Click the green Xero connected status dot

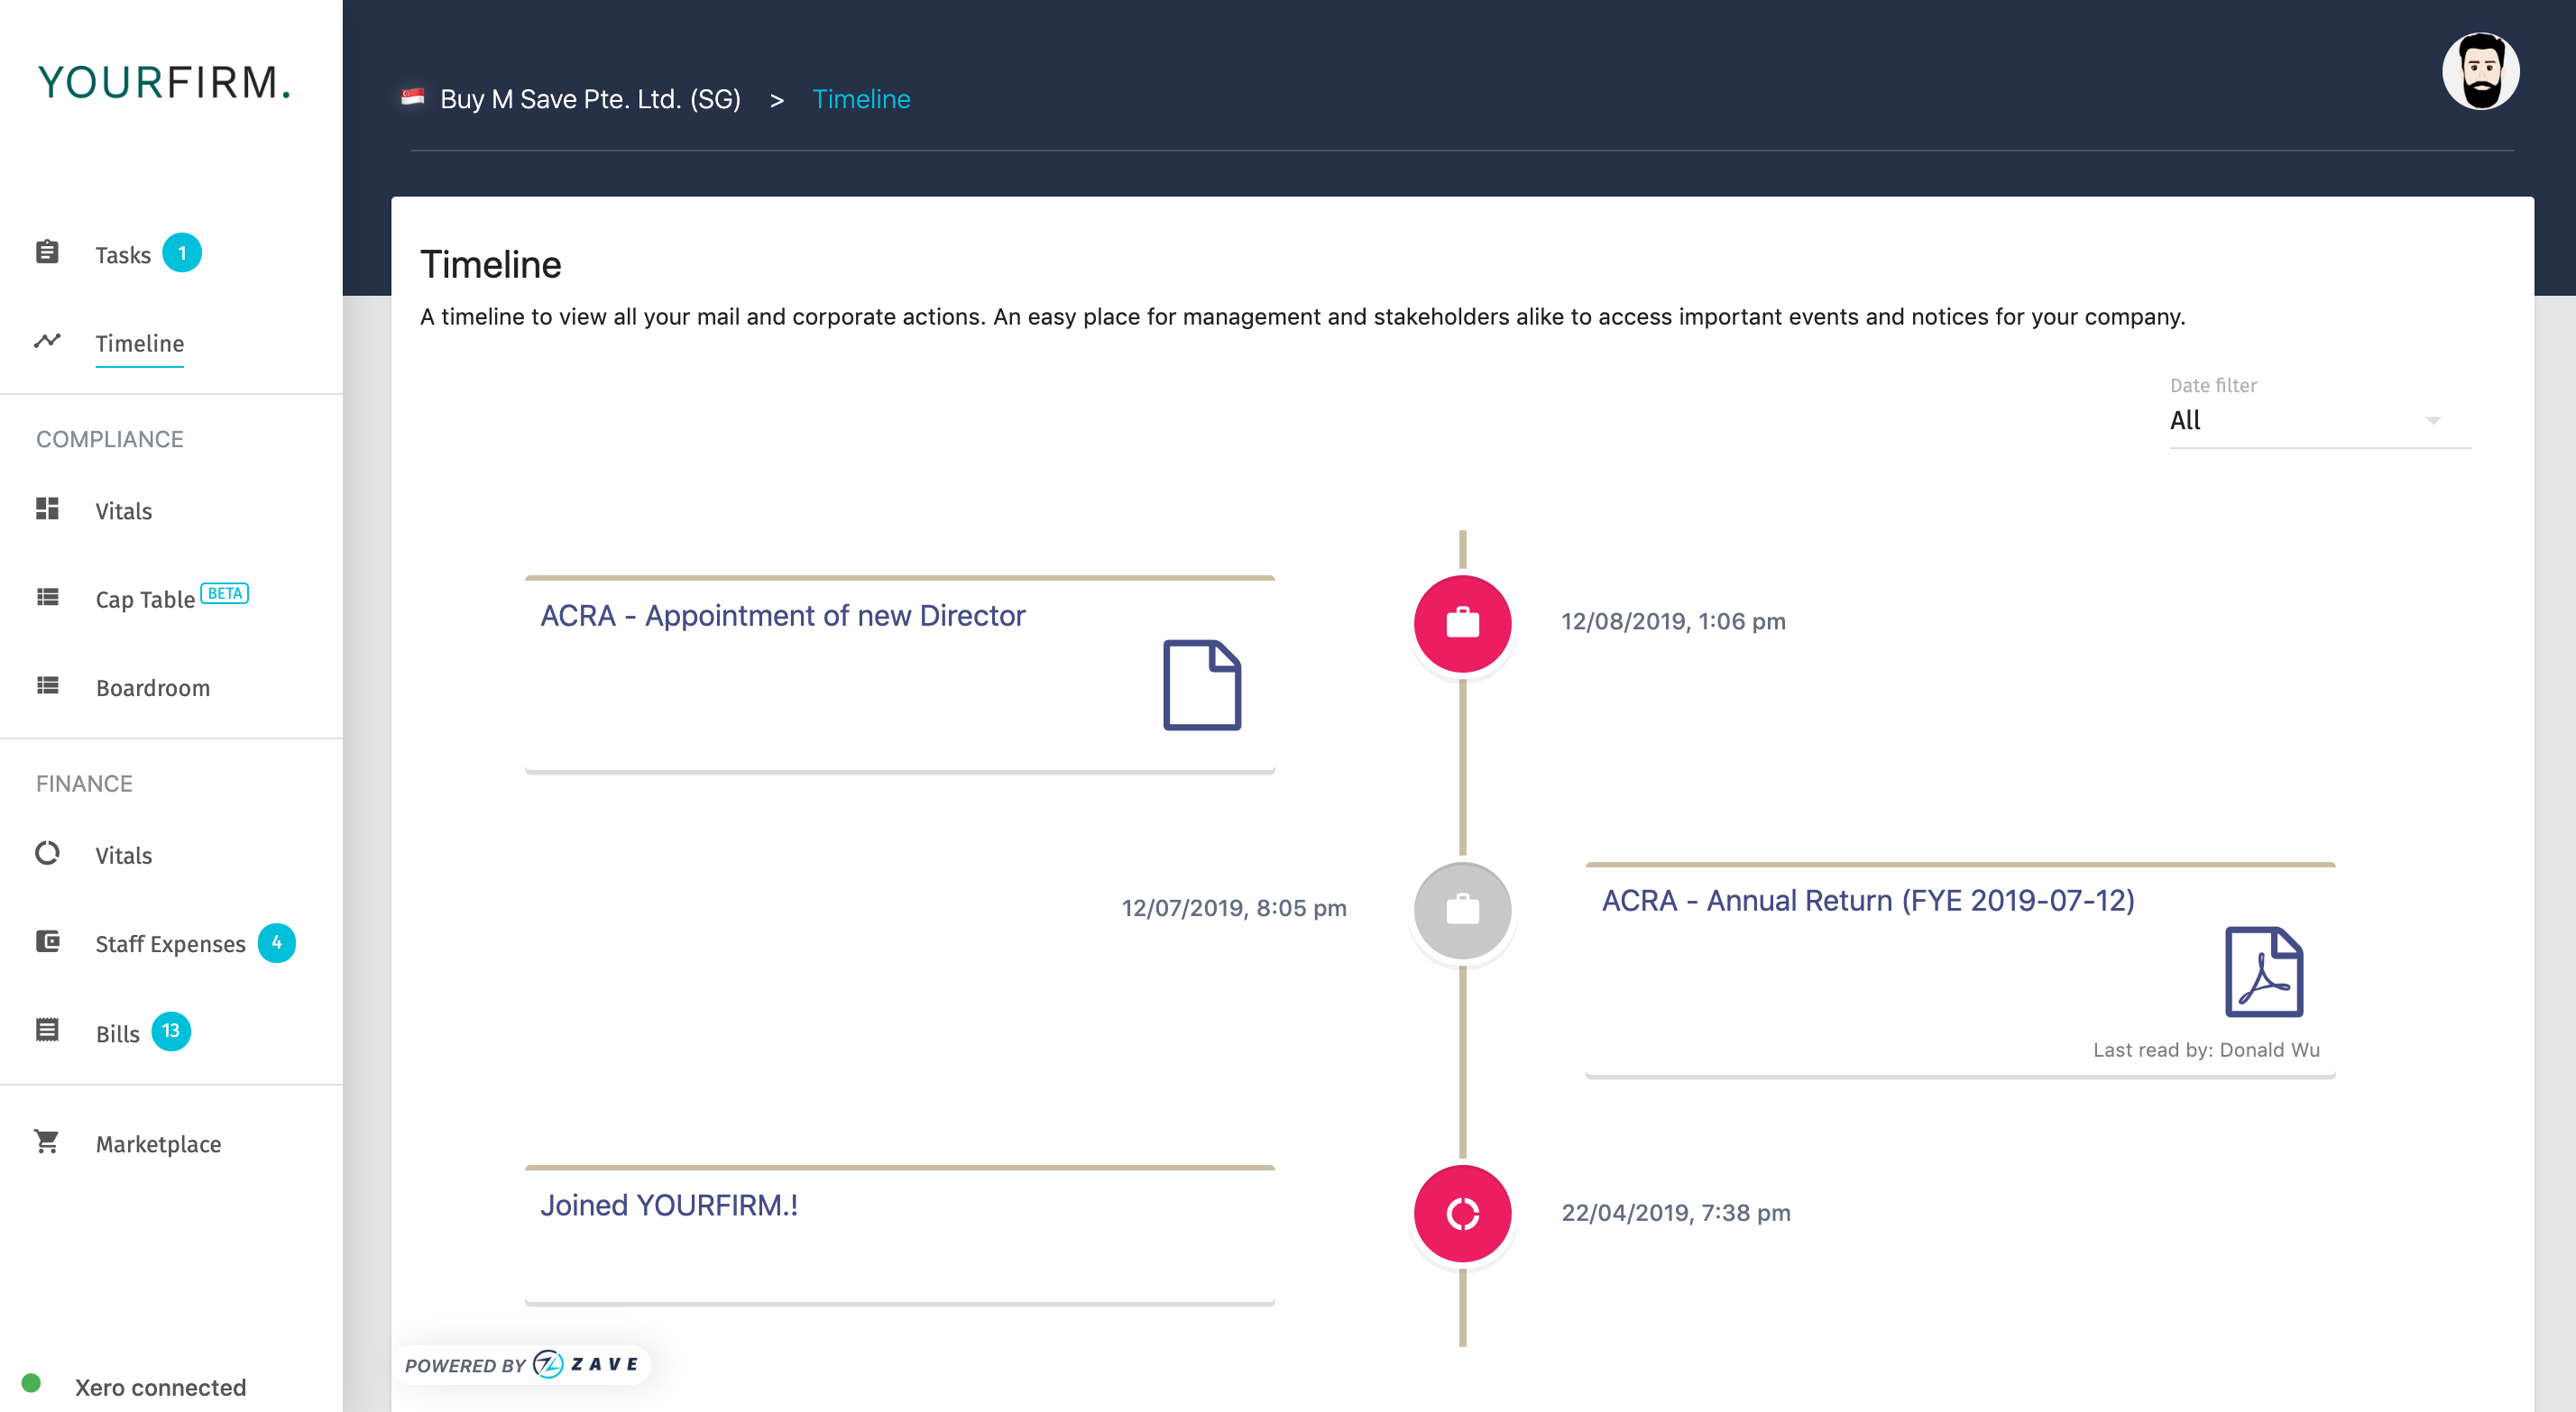coord(31,1383)
